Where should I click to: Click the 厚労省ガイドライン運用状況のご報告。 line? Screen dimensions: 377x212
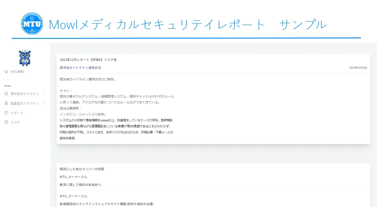[88, 79]
